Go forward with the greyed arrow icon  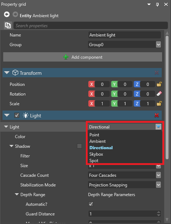pos(15,14)
